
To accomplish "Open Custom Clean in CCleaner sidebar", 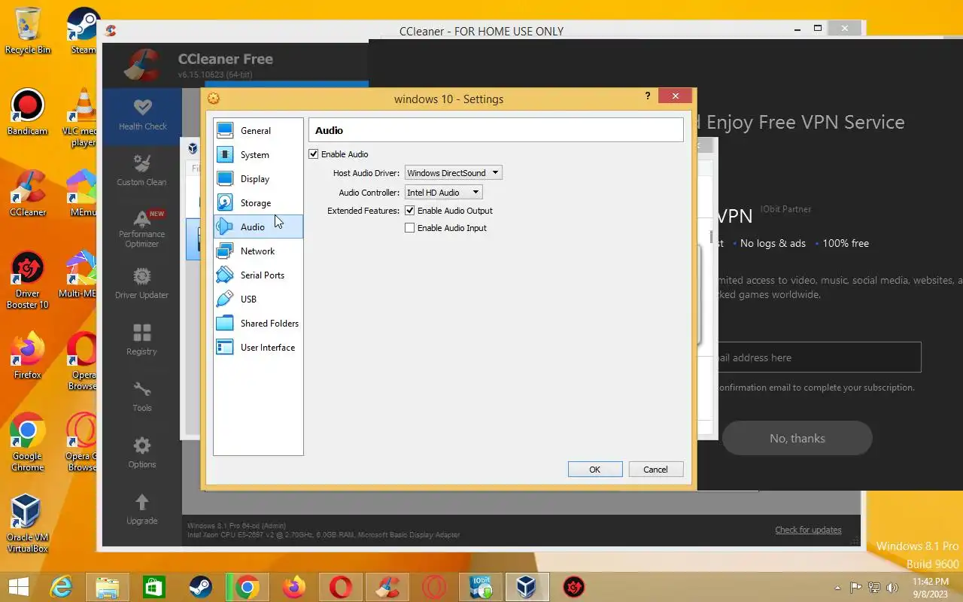I will [x=142, y=171].
